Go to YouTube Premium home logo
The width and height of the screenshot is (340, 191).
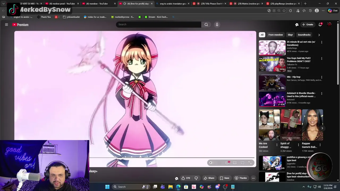click(20, 25)
